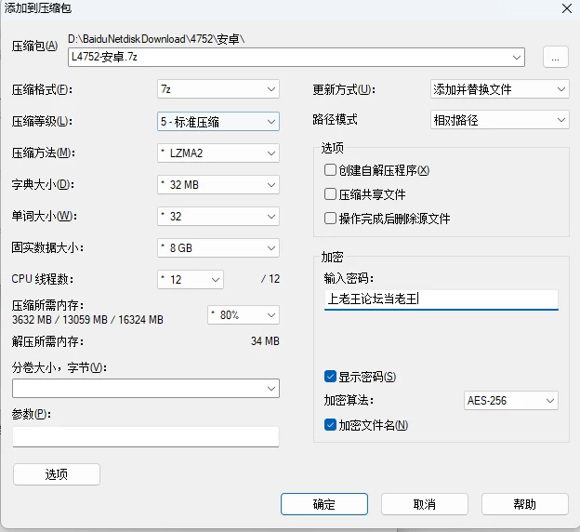Confirm with the 确定 button

click(324, 504)
